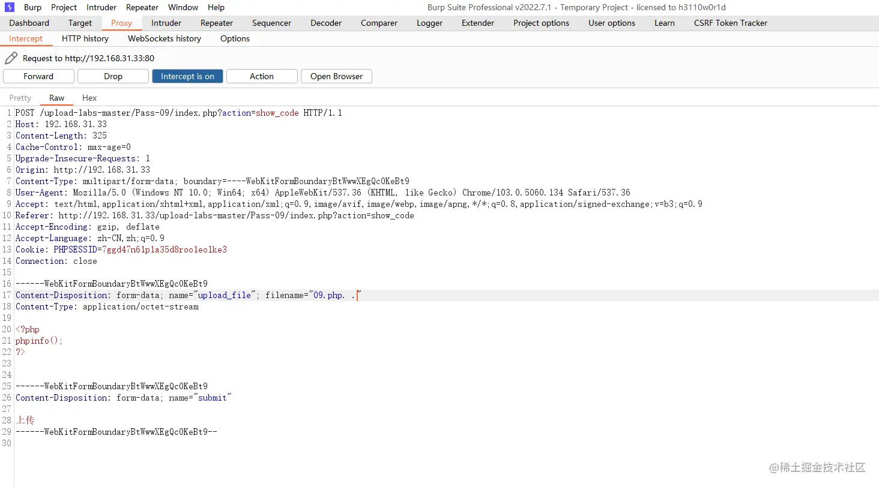
Task: Go to the Repeater tool tab
Action: 217,23
